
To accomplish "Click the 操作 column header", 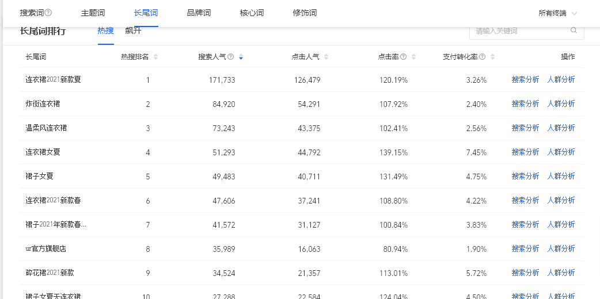I will (x=568, y=57).
